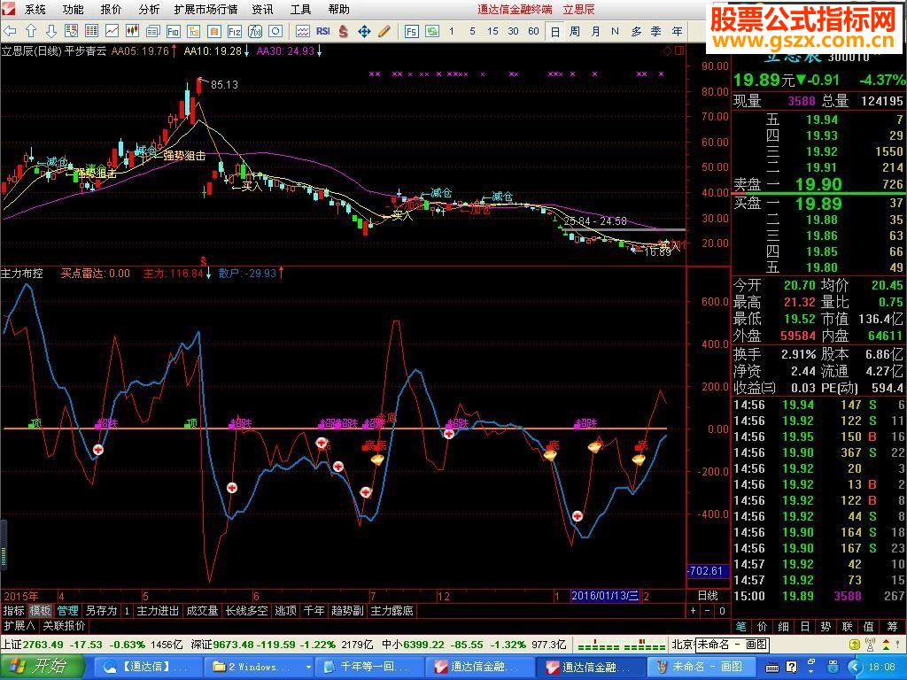907x680 pixels.
Task: Select the 趋势副 indicator tab
Action: [347, 611]
